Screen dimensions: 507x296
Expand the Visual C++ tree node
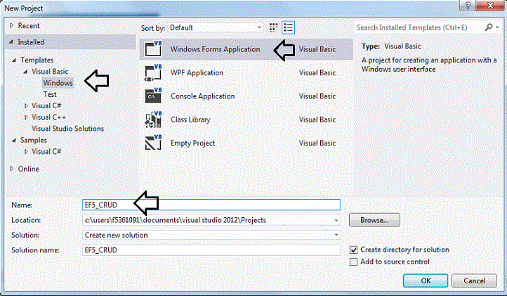[26, 117]
